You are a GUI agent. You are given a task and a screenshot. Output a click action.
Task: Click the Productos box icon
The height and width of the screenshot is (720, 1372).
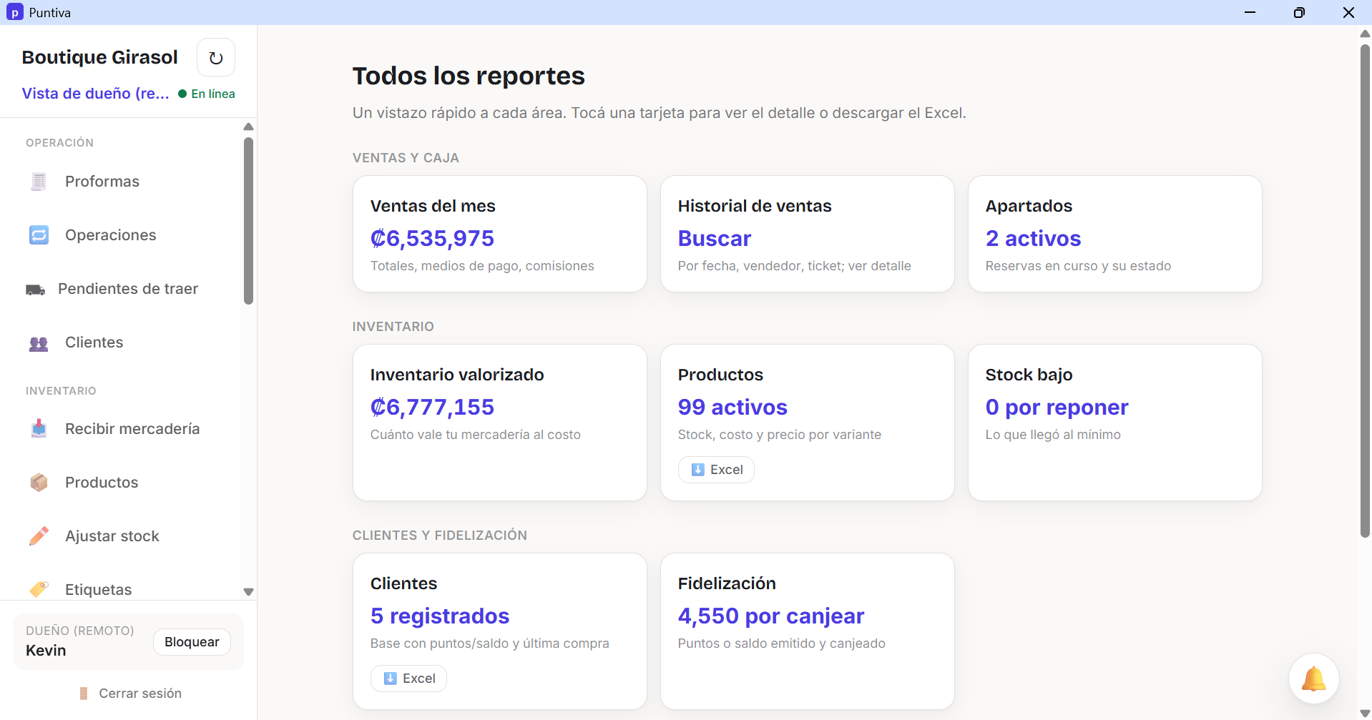click(39, 483)
